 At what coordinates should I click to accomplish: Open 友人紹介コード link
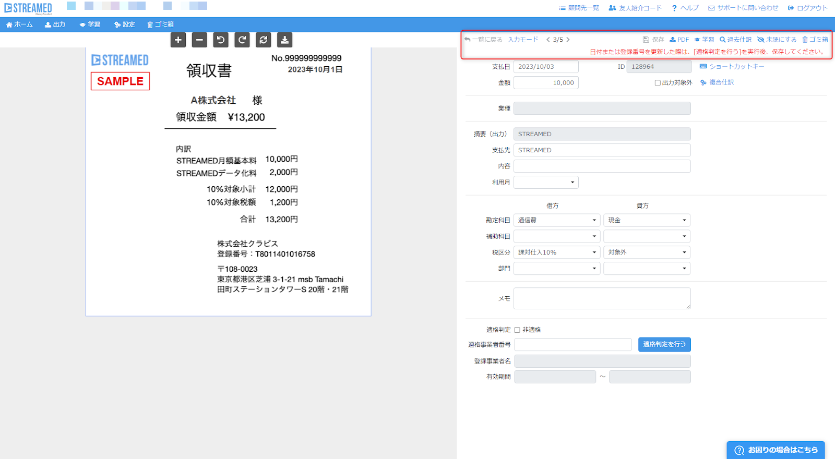[x=635, y=8]
